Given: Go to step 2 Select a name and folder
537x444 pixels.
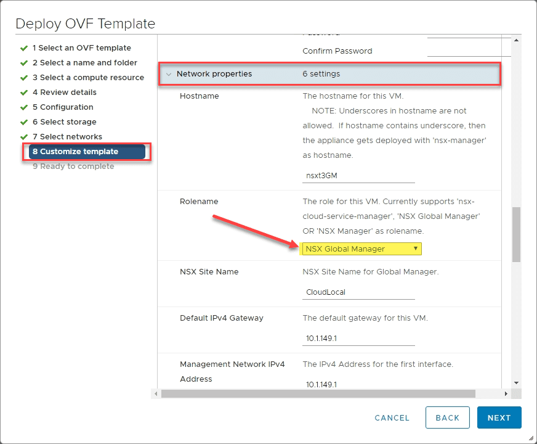Looking at the screenshot, I should 85,63.
